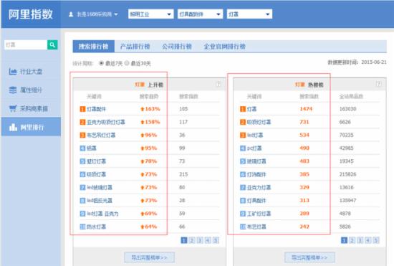Switch to 公司排行榜 tab
This screenshot has height=266, width=394.
tap(177, 47)
